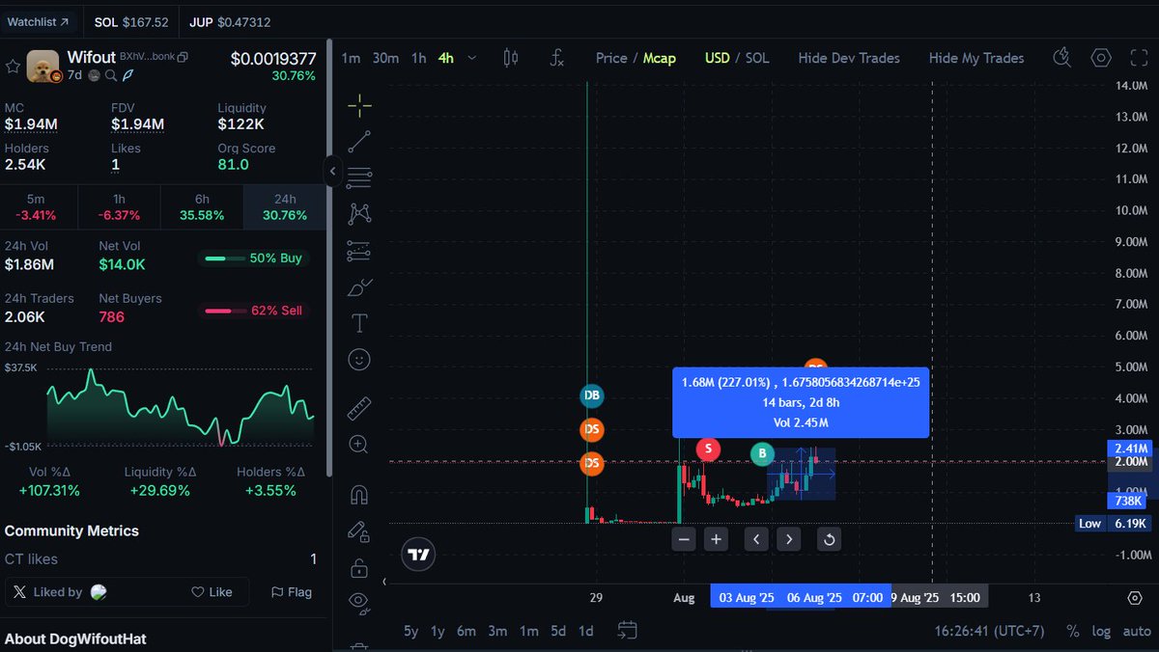The image size is (1159, 652).
Task: Click the chart quick search icon
Action: click(x=1061, y=58)
